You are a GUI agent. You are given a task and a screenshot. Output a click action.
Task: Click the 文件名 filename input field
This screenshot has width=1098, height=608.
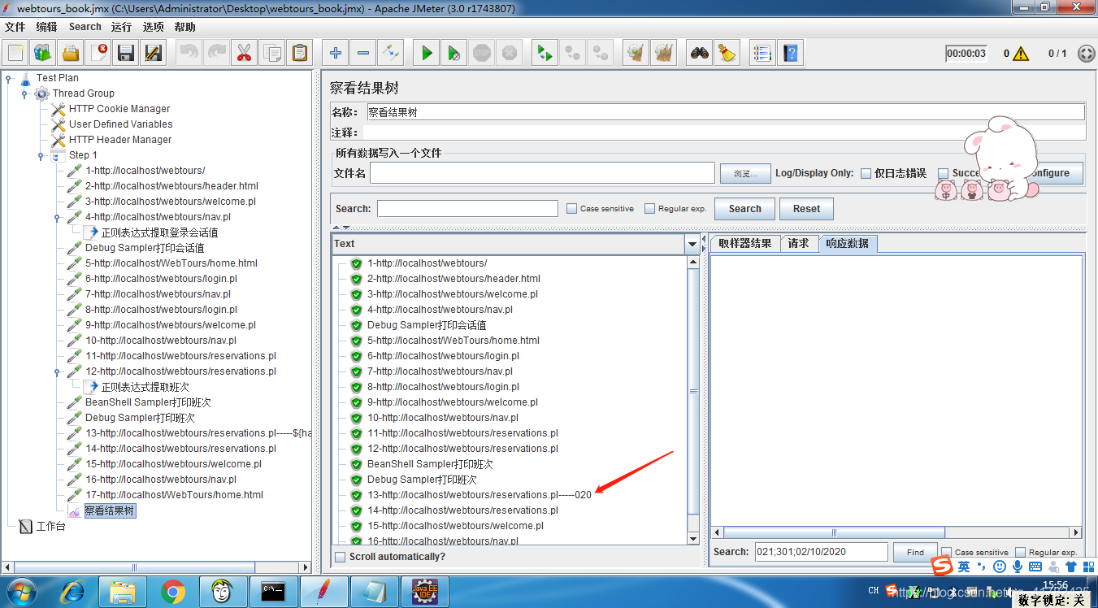(x=542, y=173)
